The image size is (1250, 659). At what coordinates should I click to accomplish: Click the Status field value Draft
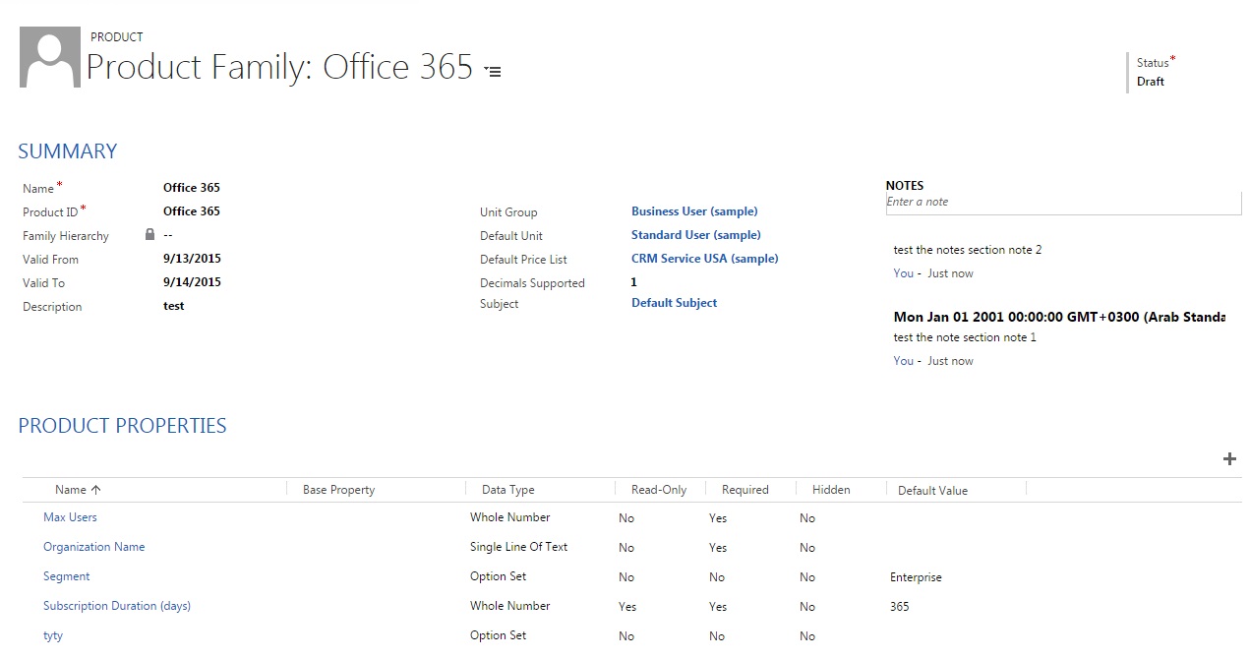pos(1151,82)
